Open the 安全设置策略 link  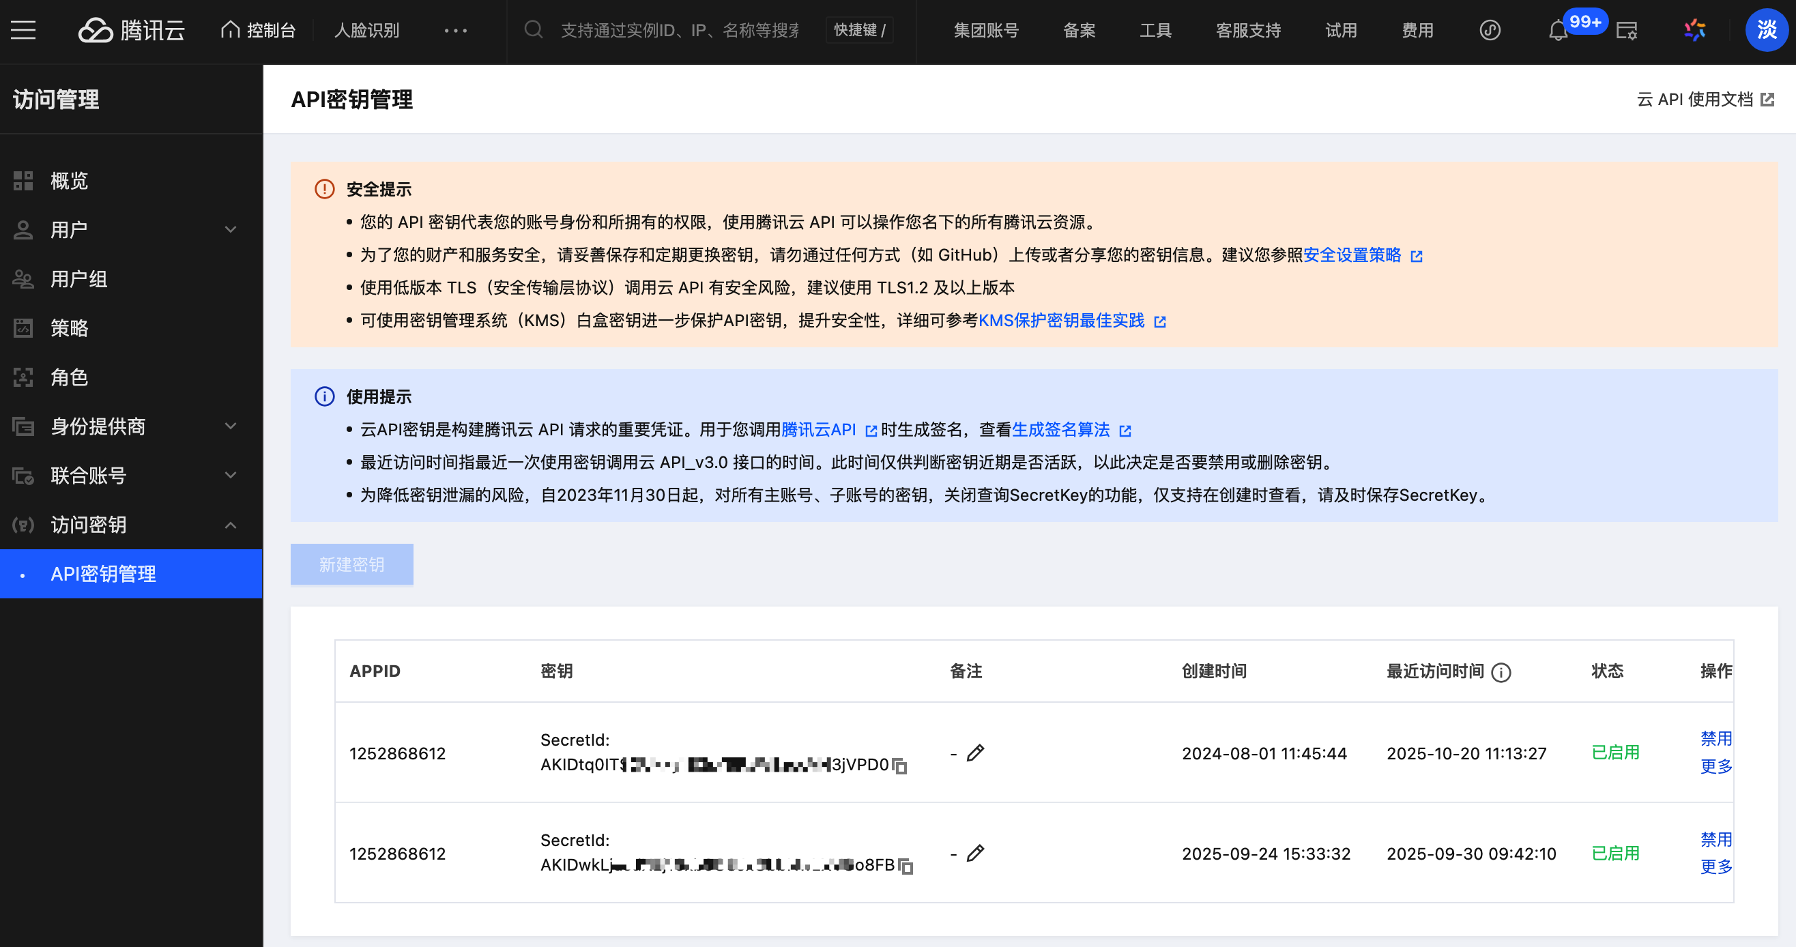1352,255
